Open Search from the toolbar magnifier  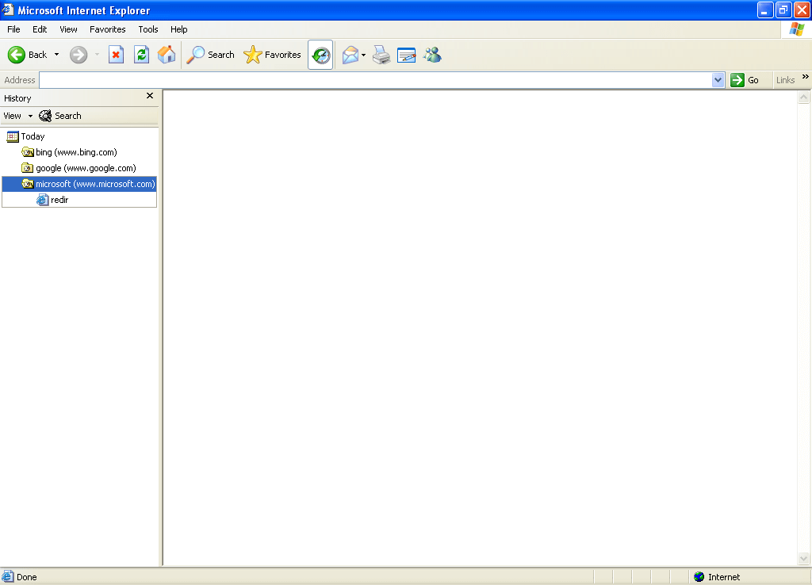210,55
